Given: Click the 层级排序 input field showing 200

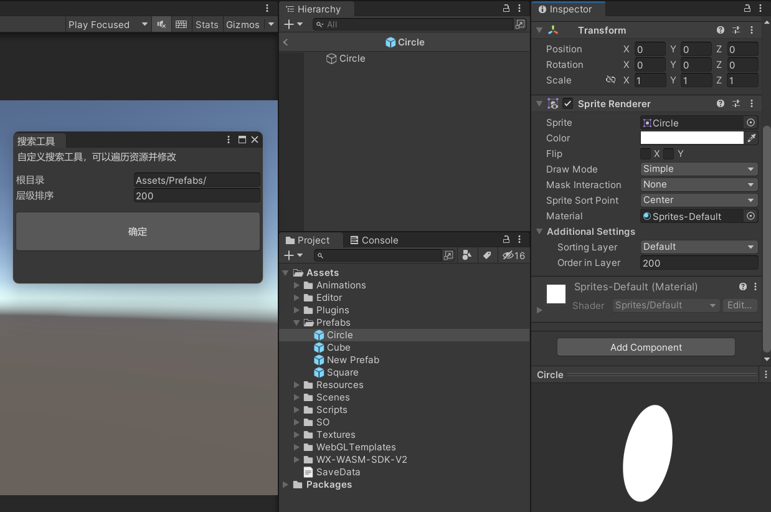Looking at the screenshot, I should pyautogui.click(x=197, y=196).
